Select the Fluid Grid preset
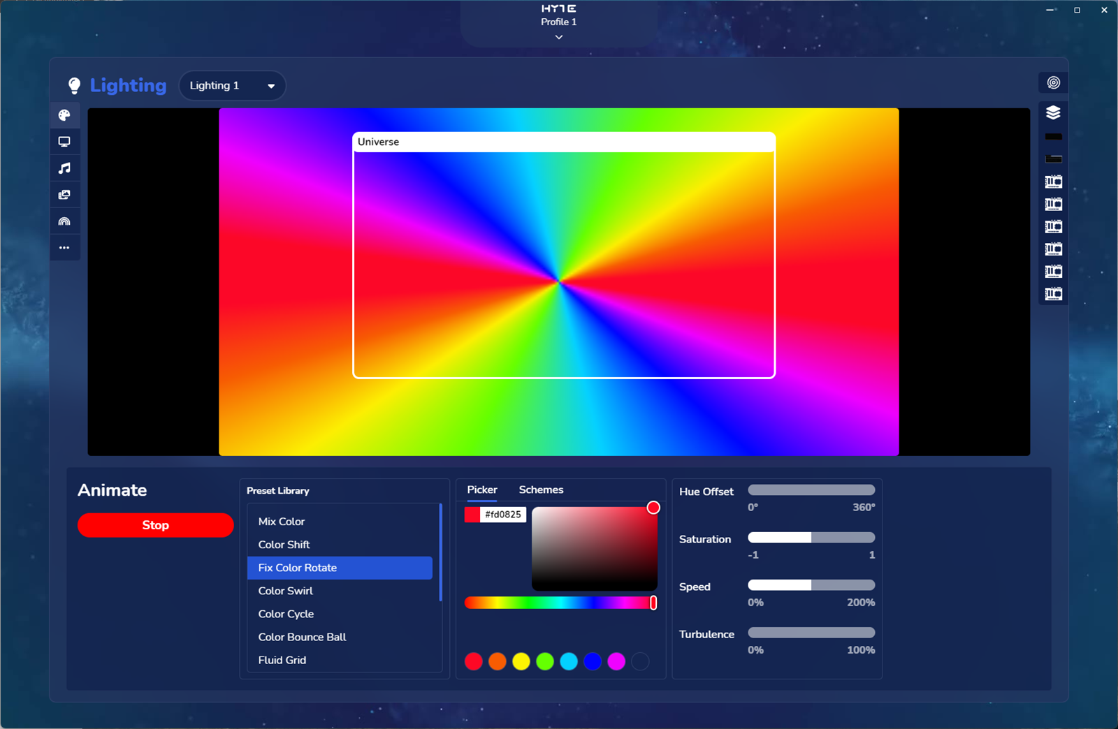 point(282,660)
